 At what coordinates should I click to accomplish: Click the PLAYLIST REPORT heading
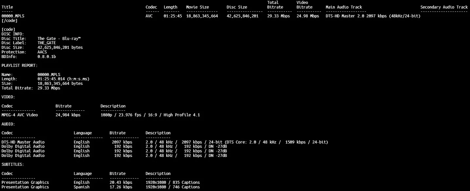click(x=19, y=66)
